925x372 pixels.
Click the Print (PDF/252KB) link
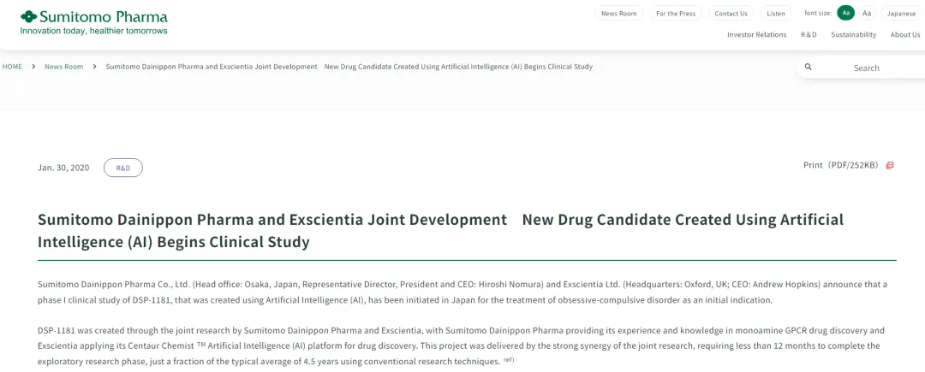[840, 165]
